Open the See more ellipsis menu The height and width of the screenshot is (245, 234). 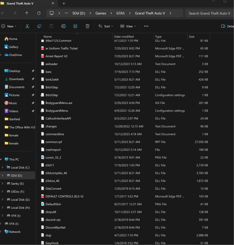pyautogui.click(x=146, y=26)
